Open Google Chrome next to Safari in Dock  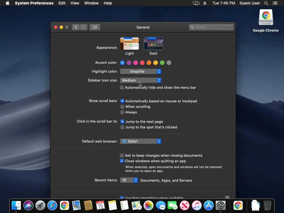click(64, 206)
